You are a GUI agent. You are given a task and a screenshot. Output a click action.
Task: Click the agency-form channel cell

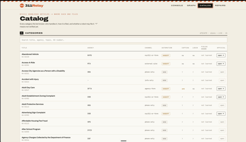click(150, 89)
